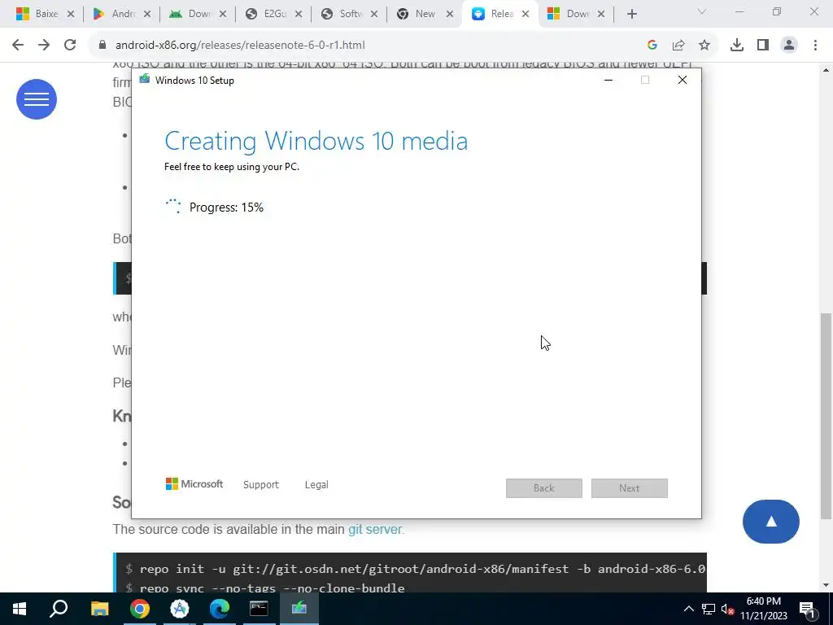The width and height of the screenshot is (833, 625).
Task: Share this page via the share icon
Action: [678, 46]
